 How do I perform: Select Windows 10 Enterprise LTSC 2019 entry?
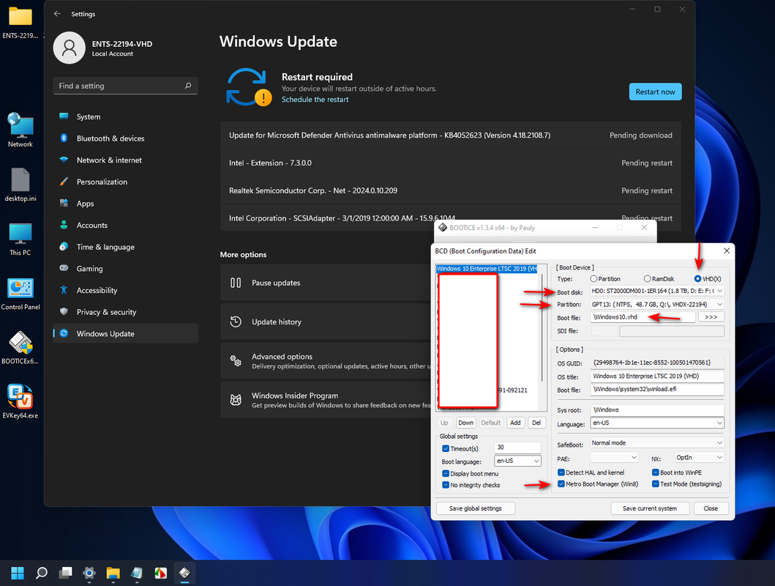487,269
